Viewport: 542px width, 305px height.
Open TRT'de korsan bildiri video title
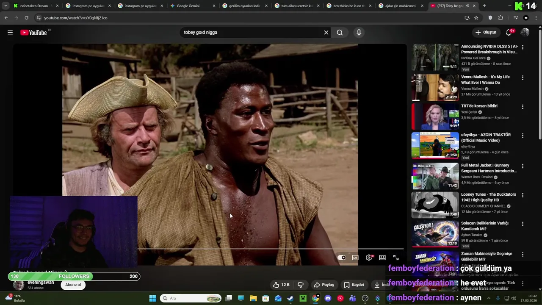coord(479,106)
